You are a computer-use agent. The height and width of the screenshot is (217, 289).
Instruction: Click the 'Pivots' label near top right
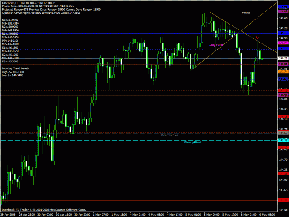(x=246, y=12)
